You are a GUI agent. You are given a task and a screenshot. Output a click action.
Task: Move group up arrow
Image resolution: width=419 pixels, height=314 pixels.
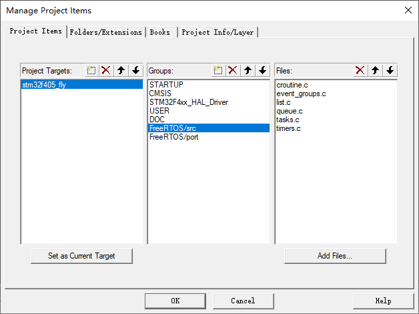click(x=248, y=70)
